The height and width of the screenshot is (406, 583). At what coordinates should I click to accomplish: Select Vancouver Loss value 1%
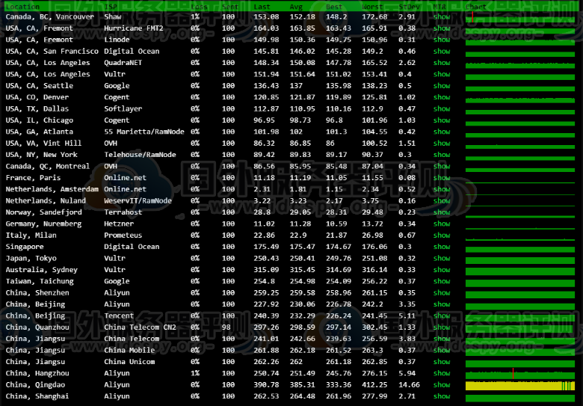point(195,16)
